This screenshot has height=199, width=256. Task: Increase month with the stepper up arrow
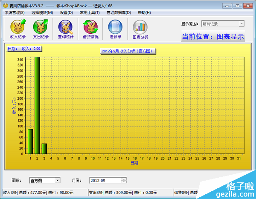coord(124,179)
